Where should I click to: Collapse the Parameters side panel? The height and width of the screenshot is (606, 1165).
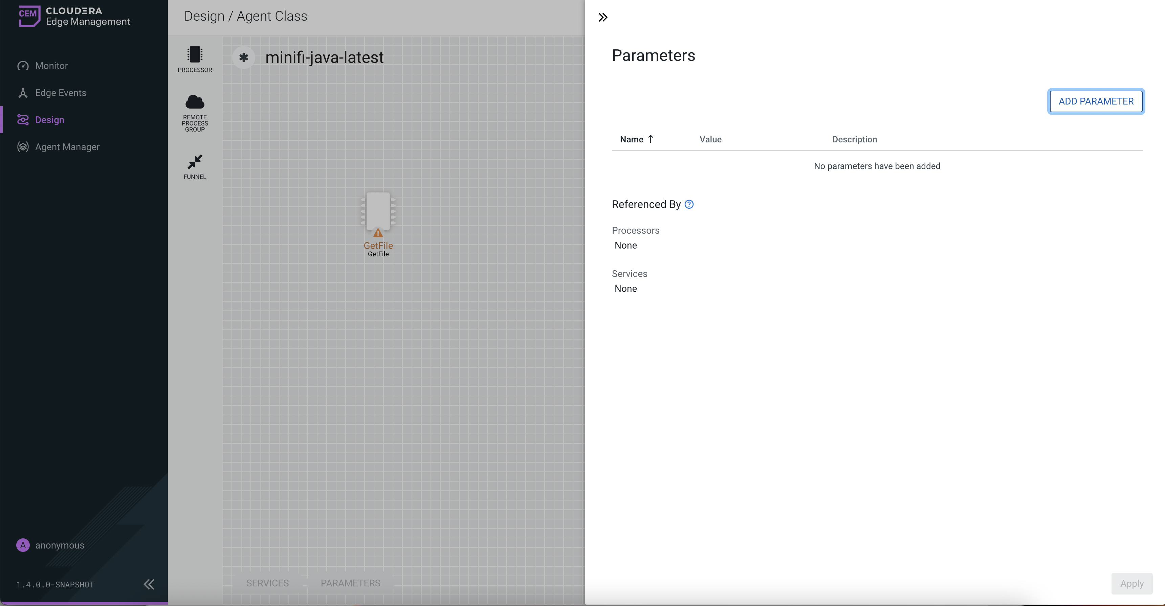(x=603, y=17)
